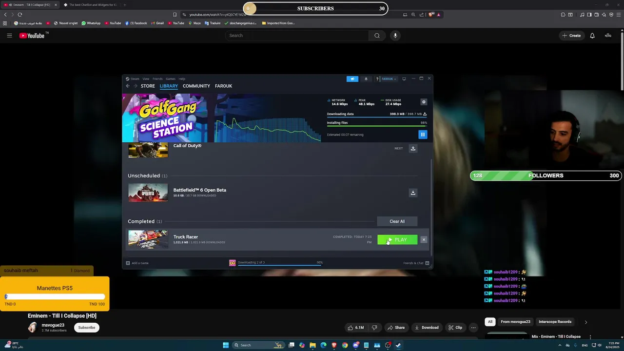The image size is (624, 351).
Task: Open Steam Games menu
Action: point(170,79)
